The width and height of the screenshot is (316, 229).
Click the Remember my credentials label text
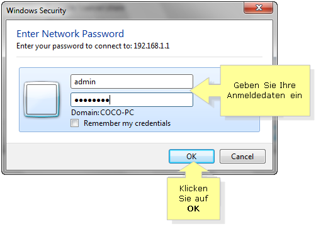point(127,123)
